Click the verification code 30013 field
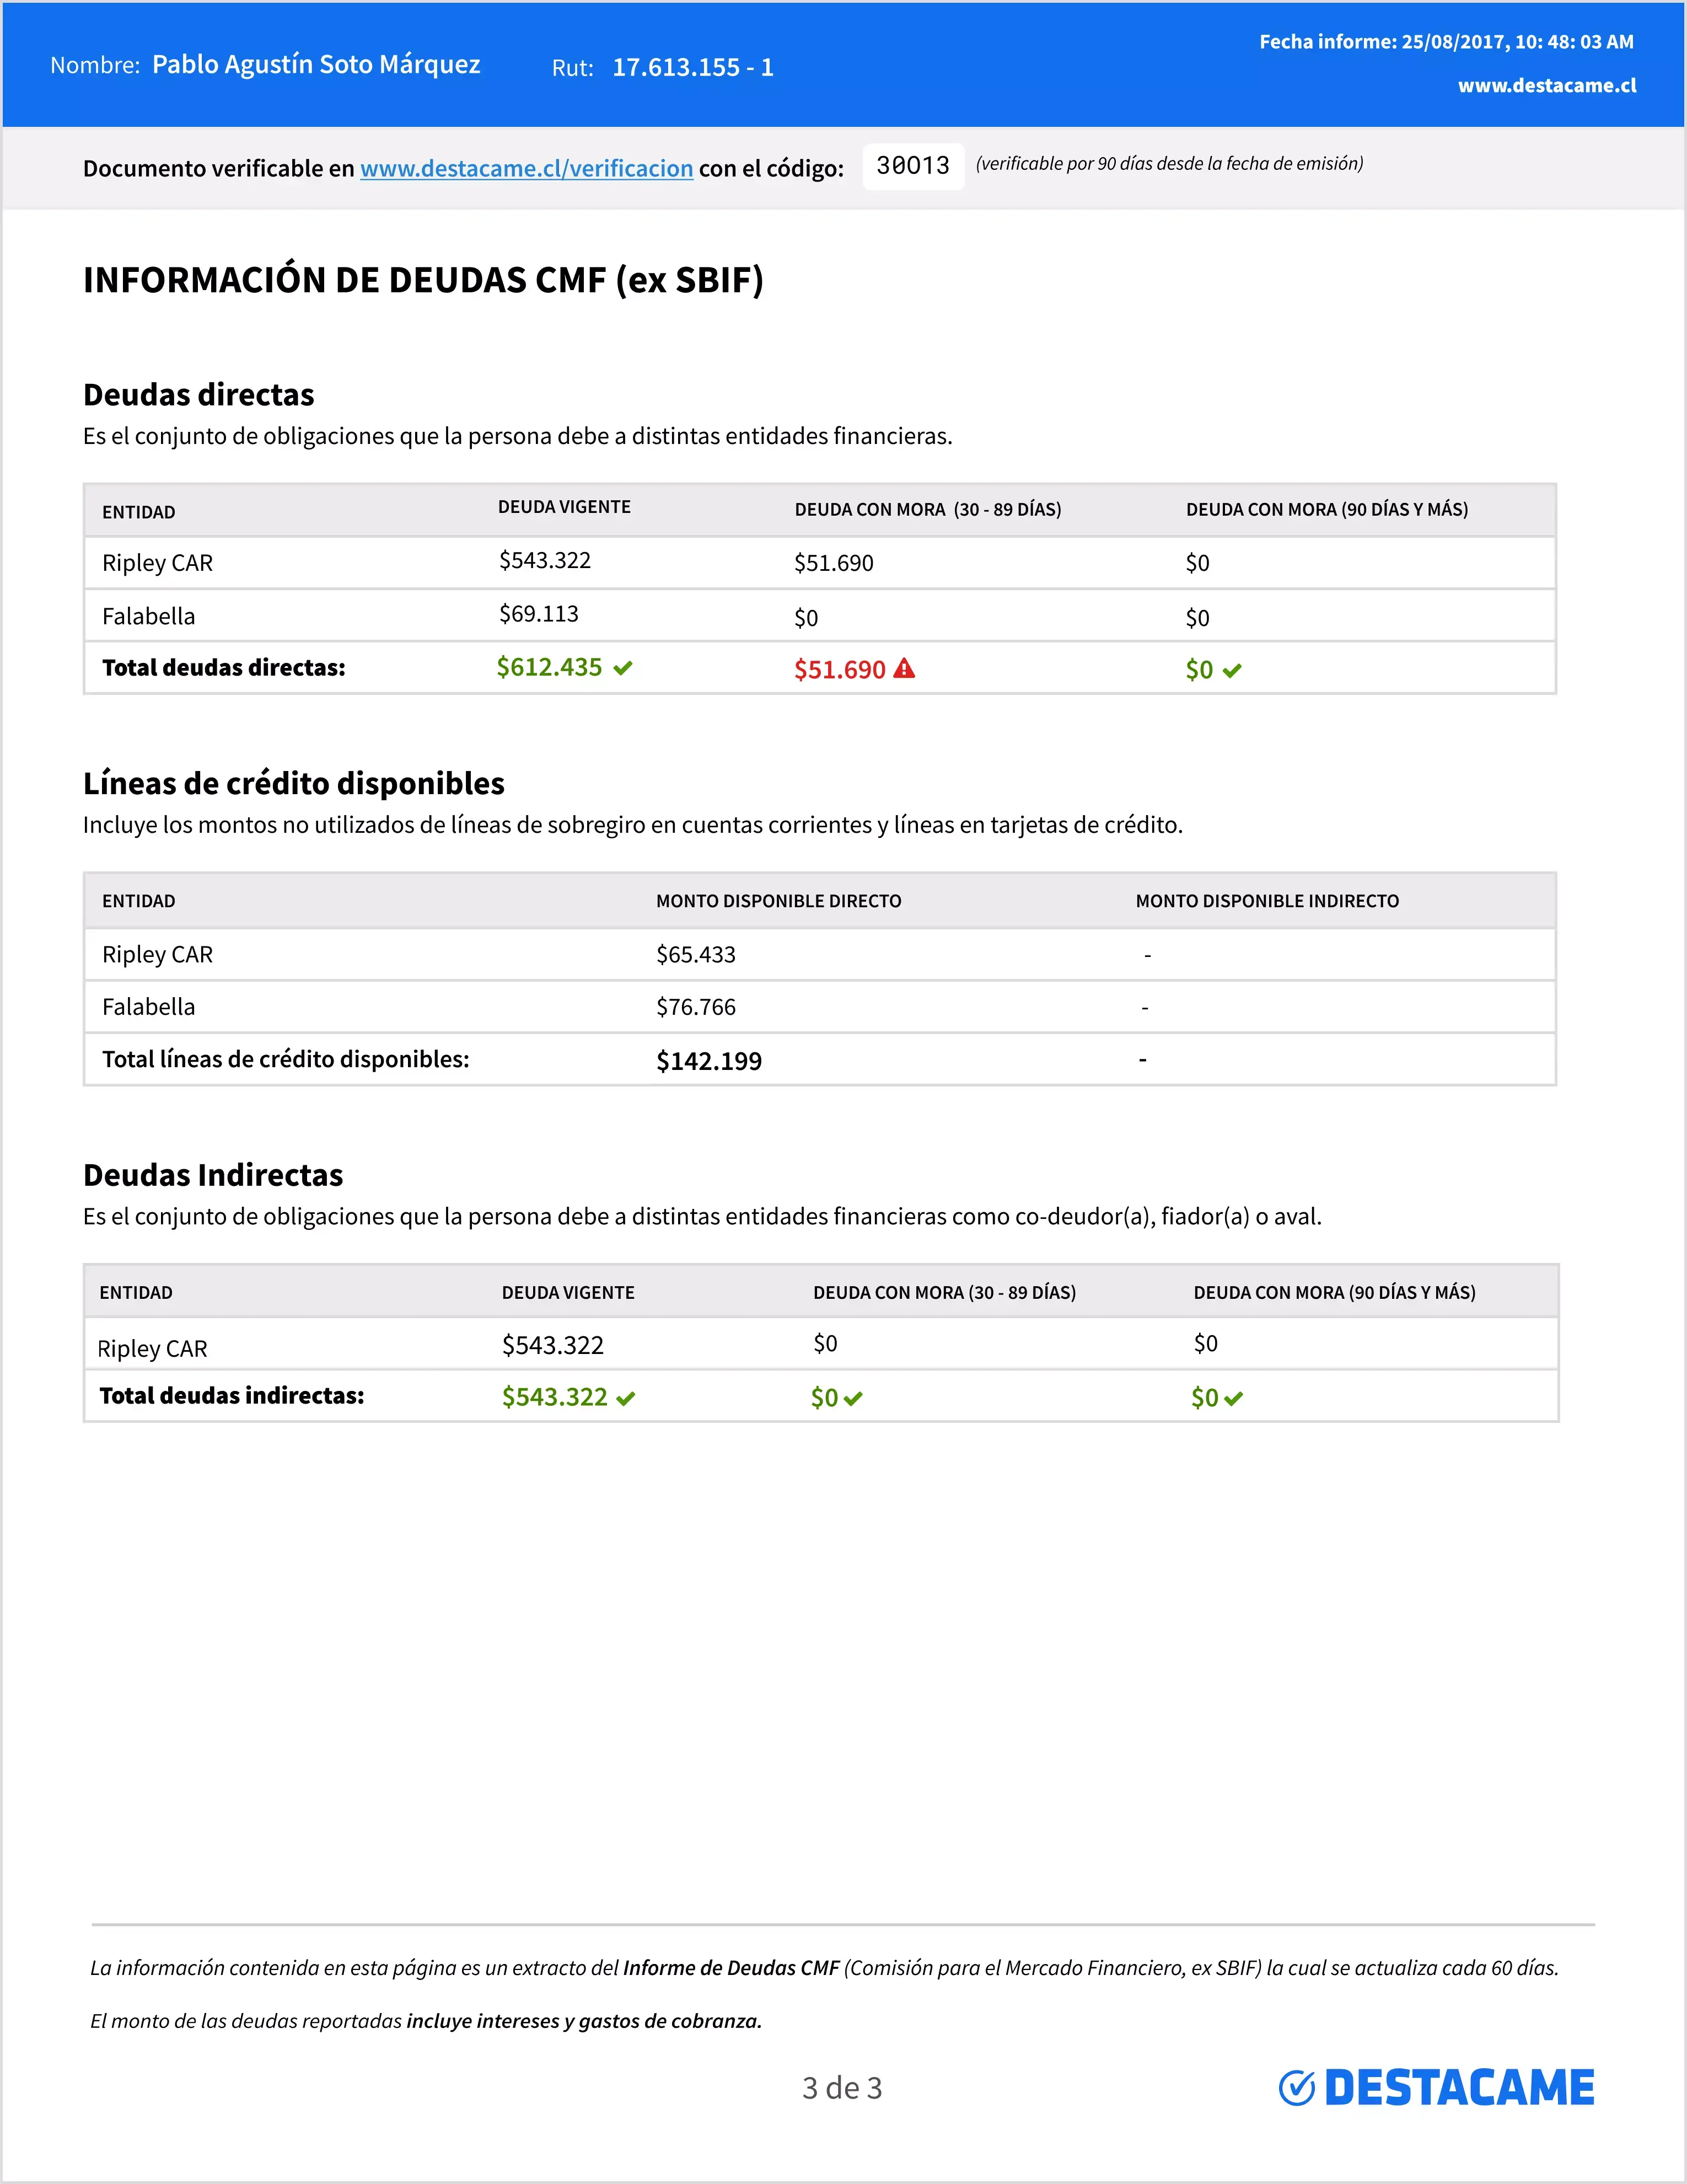 [x=912, y=165]
